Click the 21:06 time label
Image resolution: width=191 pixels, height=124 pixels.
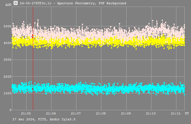tap(51, 114)
